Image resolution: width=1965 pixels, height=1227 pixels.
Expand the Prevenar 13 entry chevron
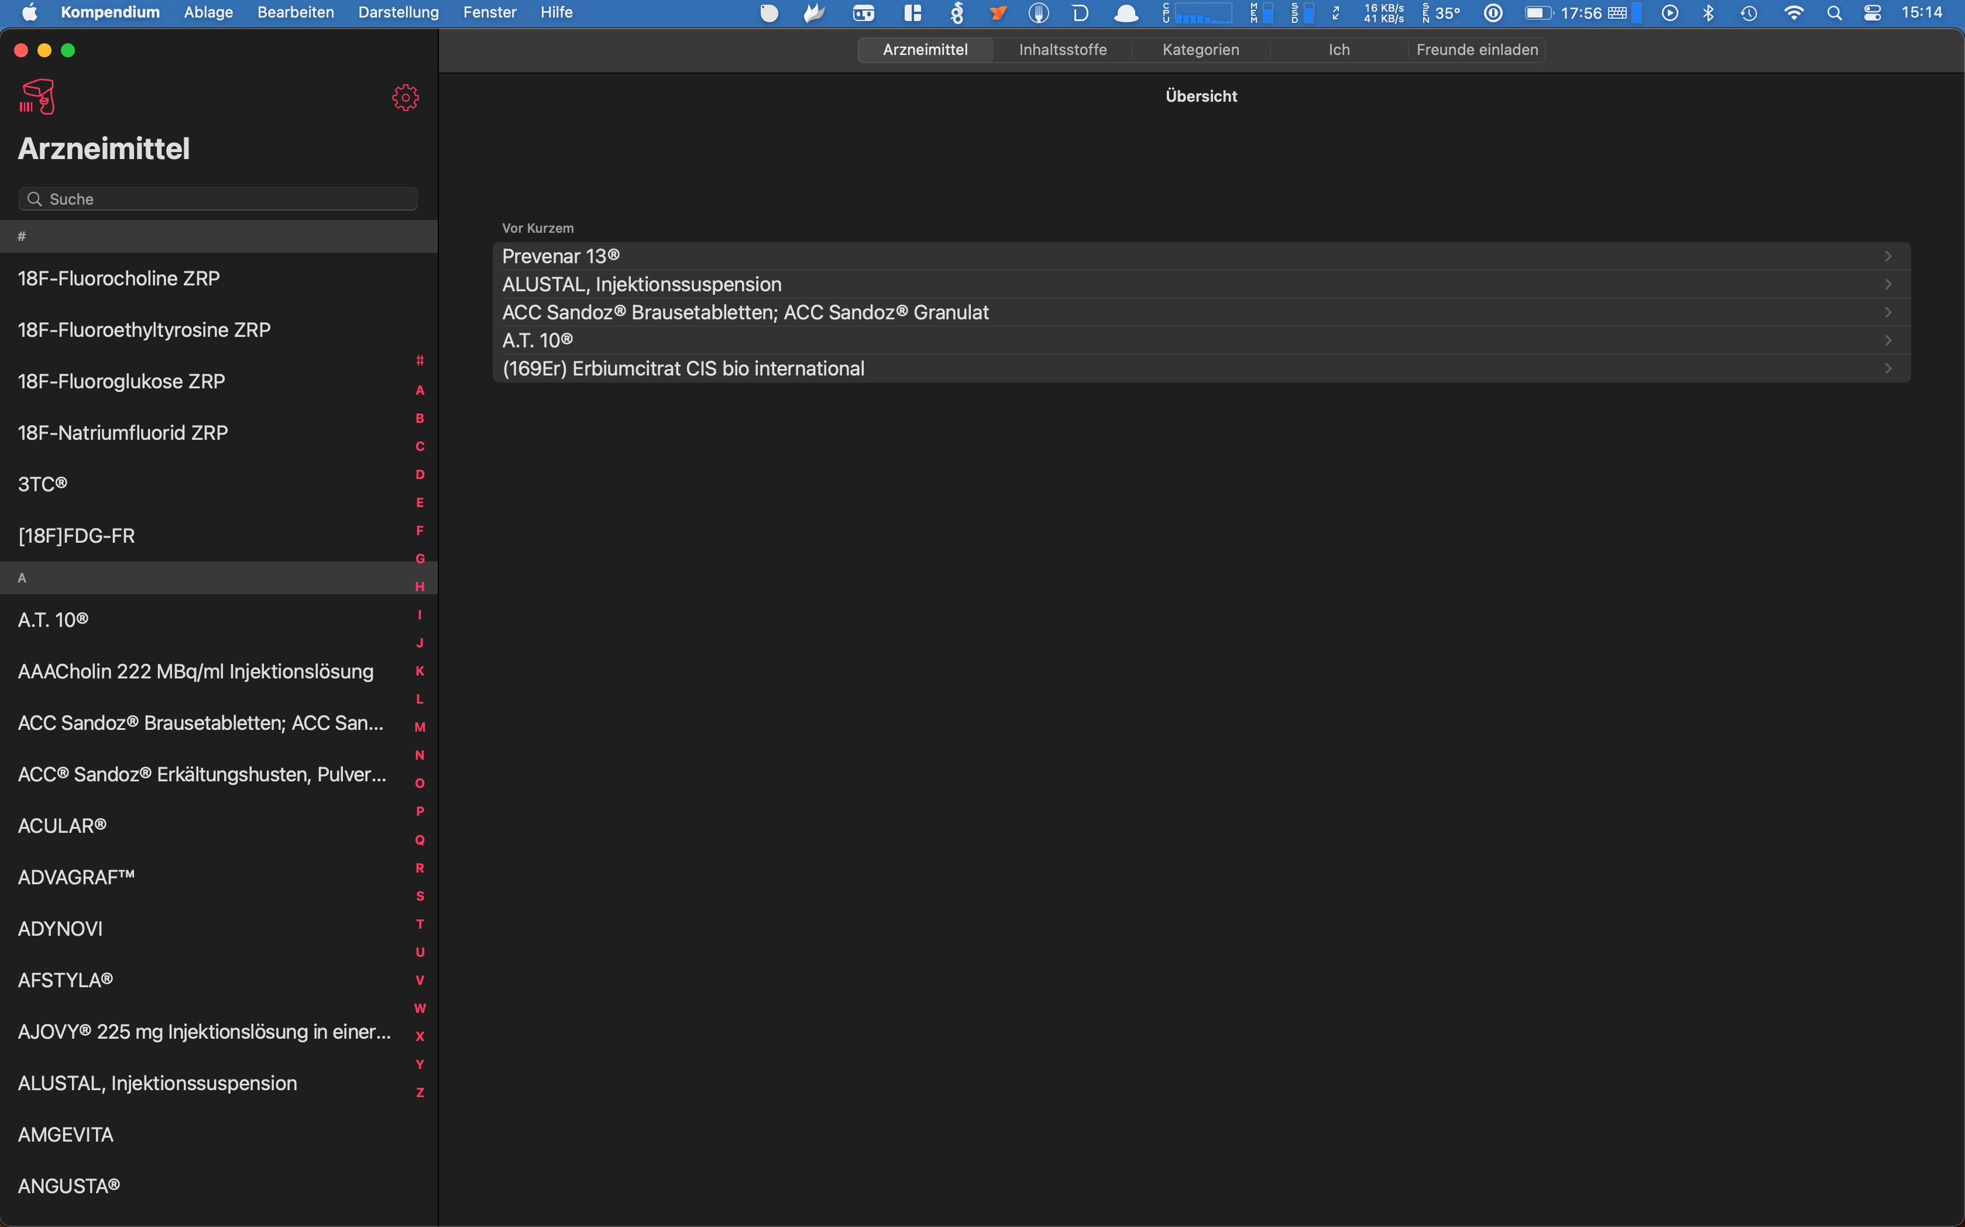click(1888, 256)
